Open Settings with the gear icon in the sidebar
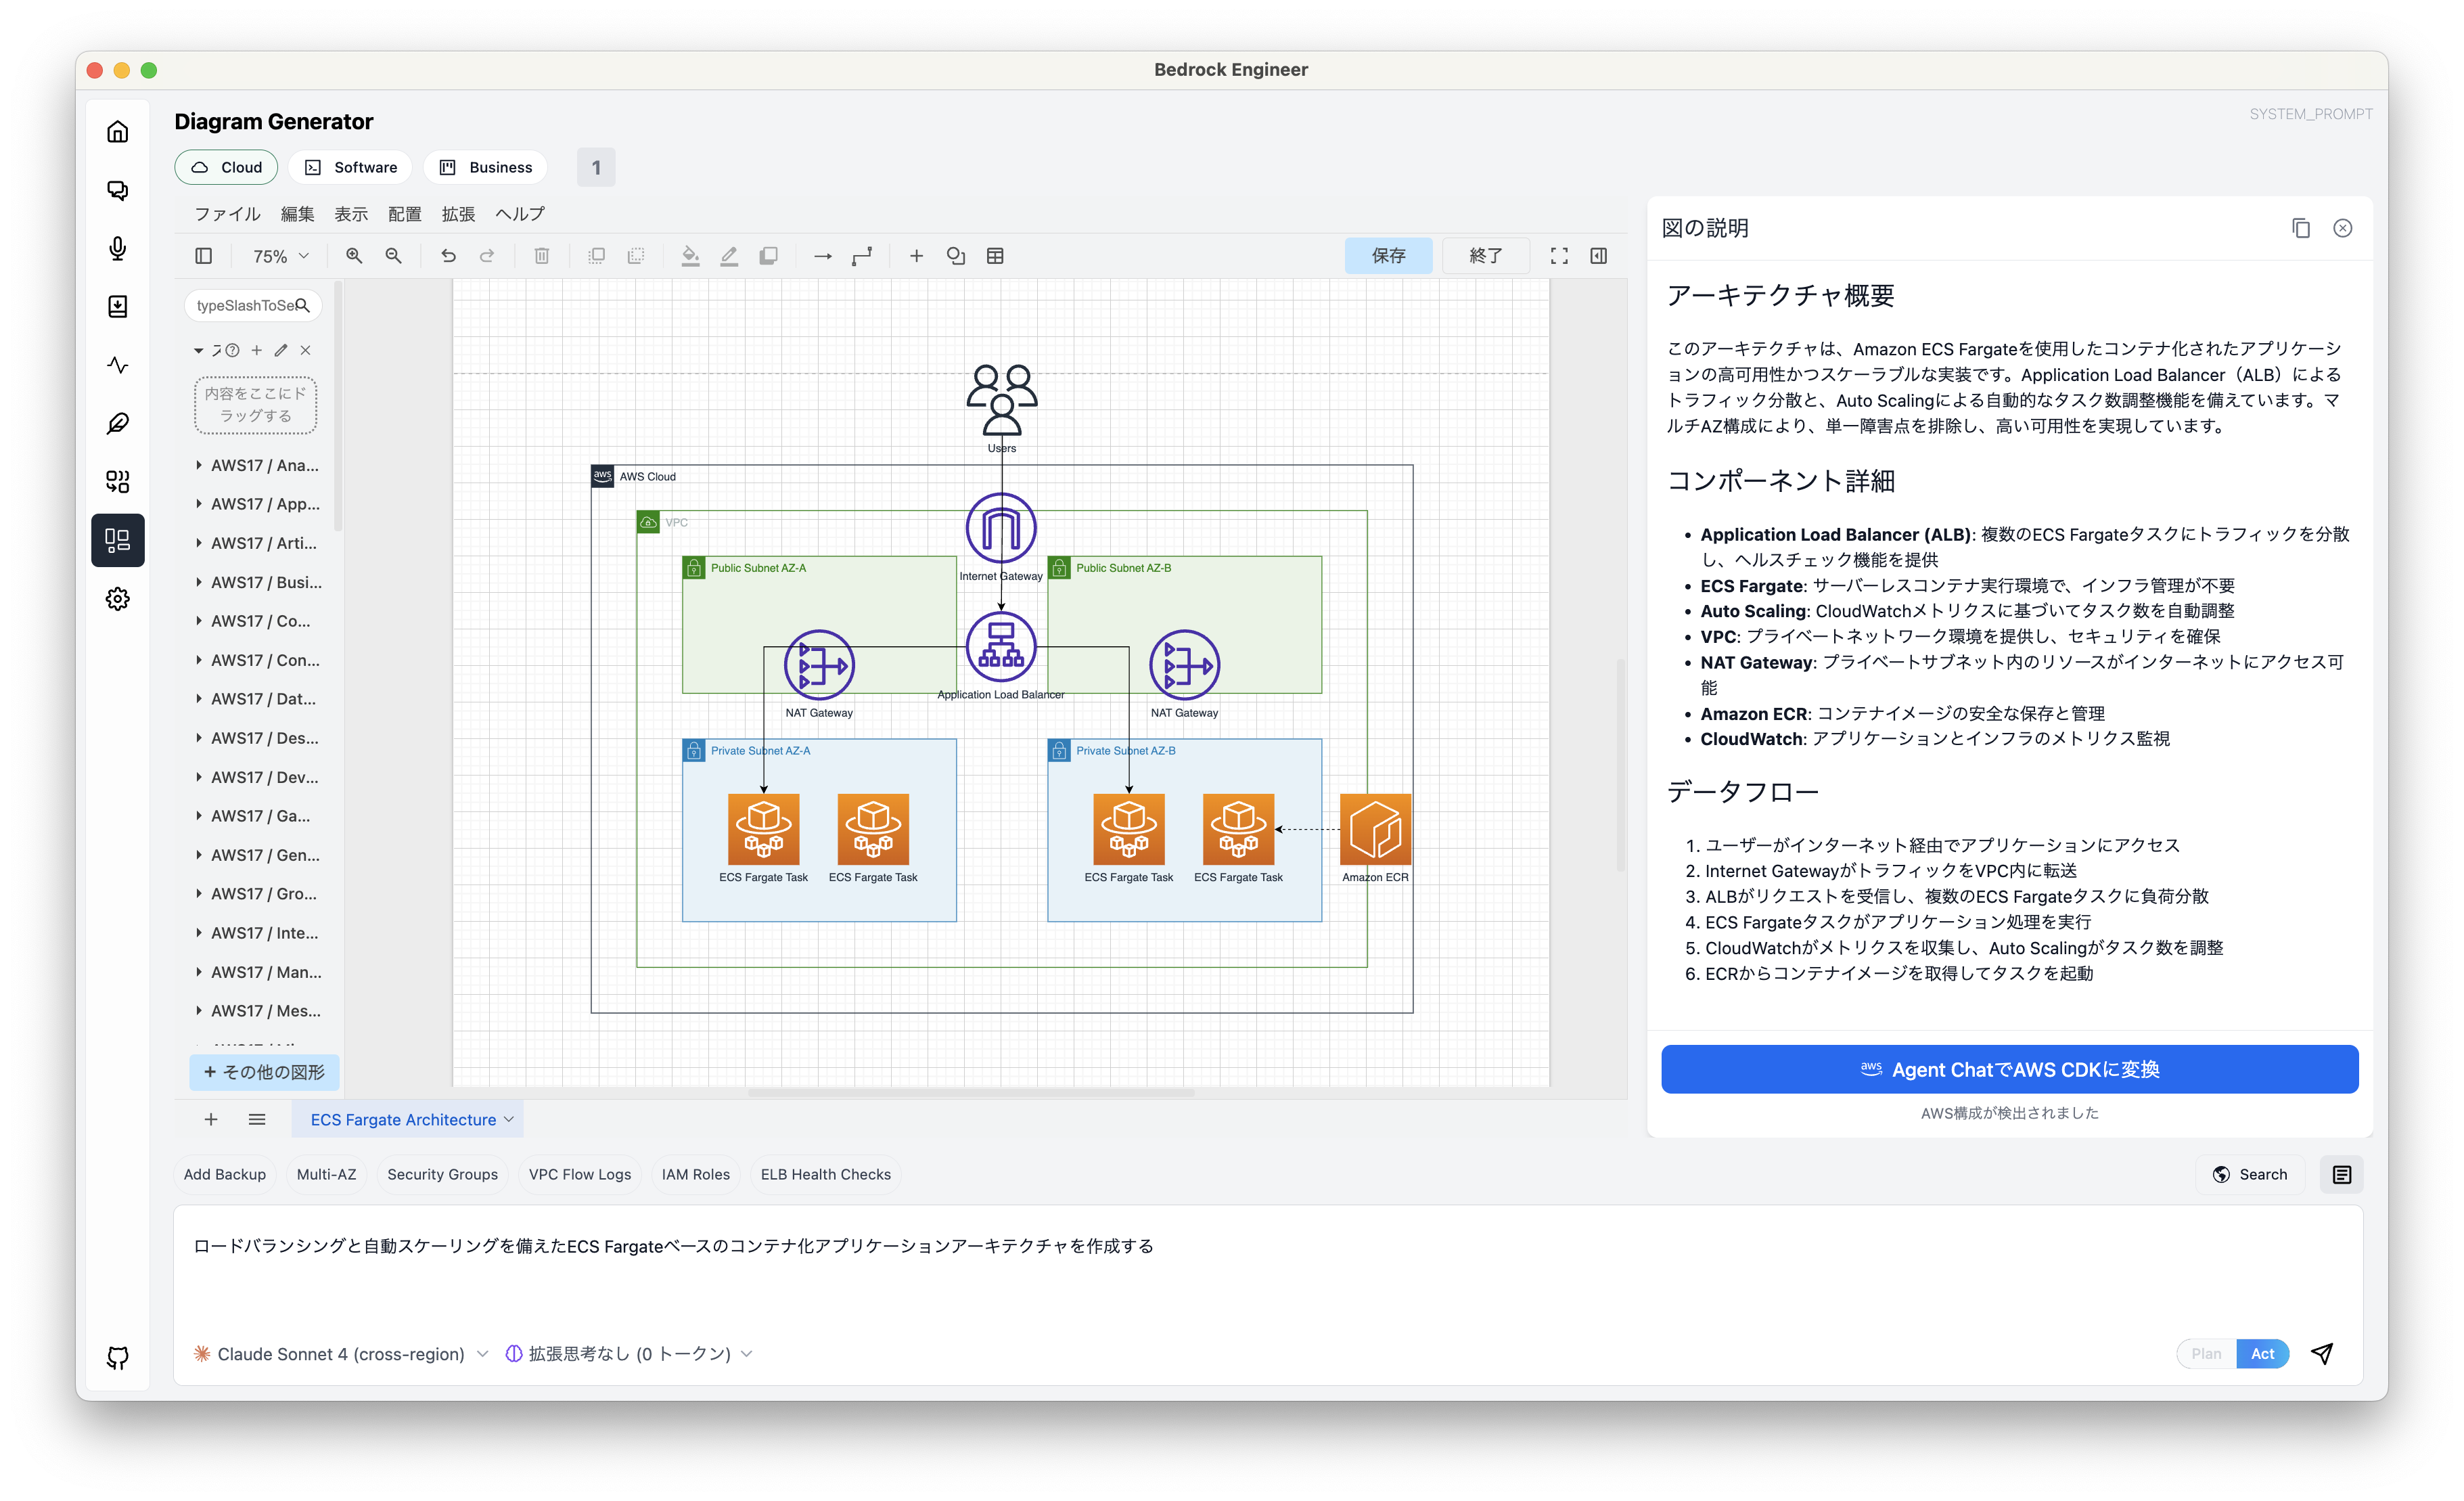Screen dimensions: 2464x1501 tap(118, 599)
